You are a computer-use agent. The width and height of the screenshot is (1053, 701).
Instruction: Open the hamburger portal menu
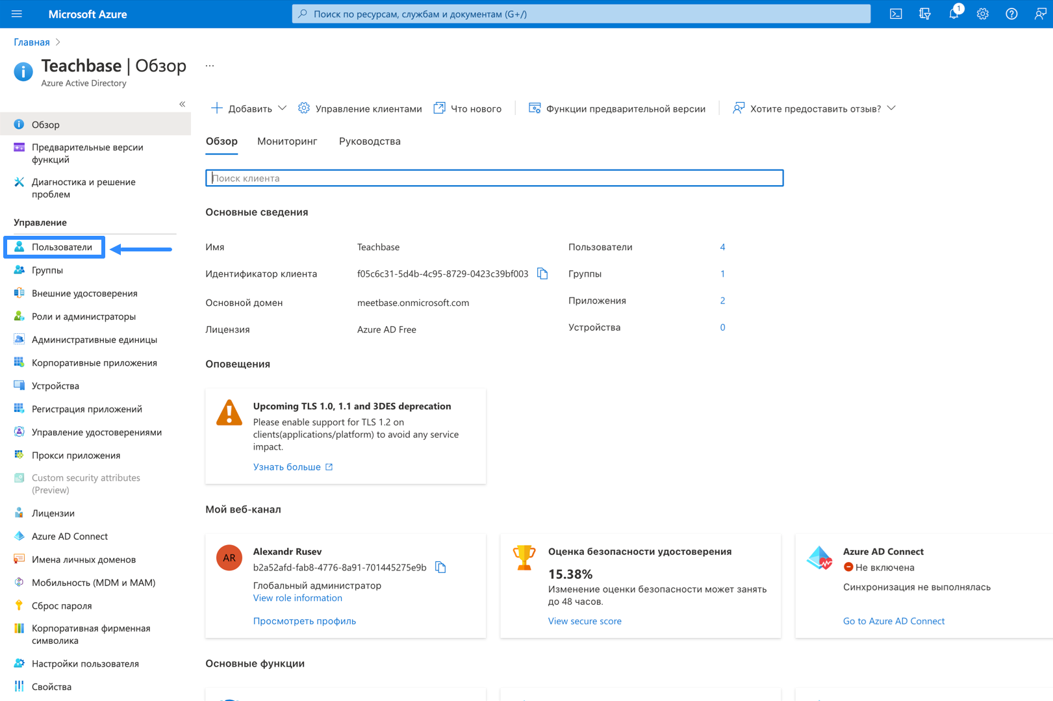tap(17, 14)
